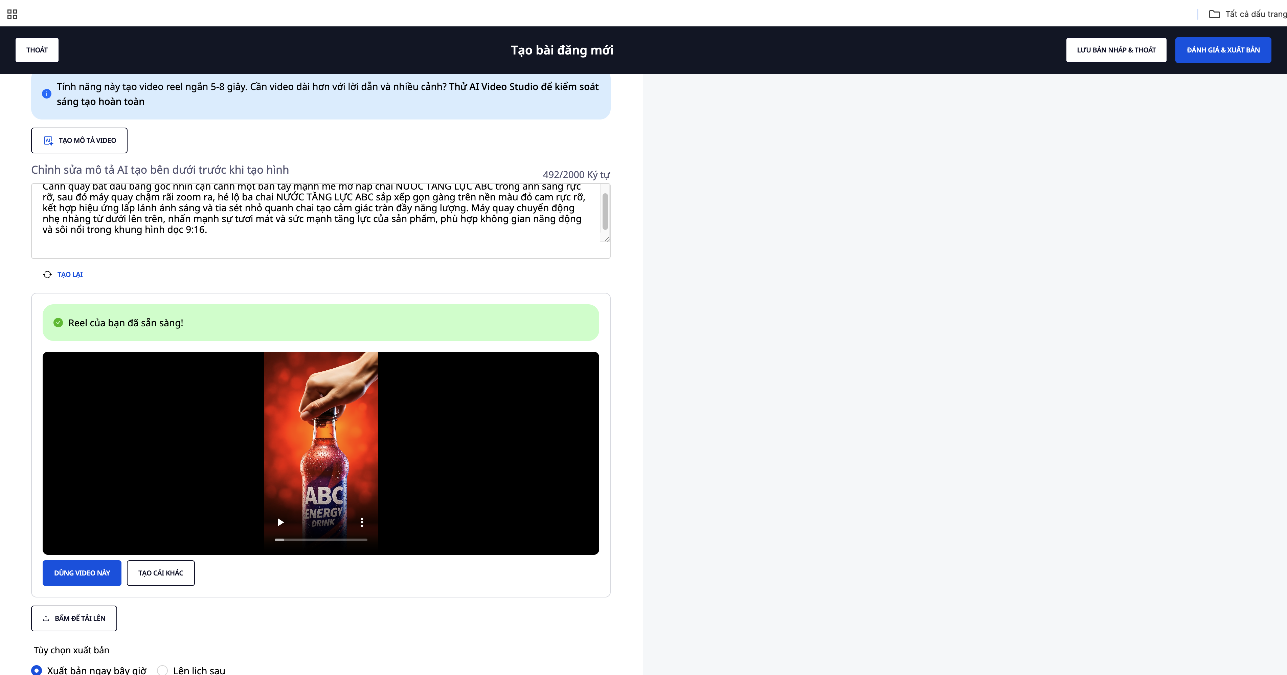Image resolution: width=1287 pixels, height=675 pixels.
Task: Click Đánh giá & xuất bản button
Action: pos(1223,50)
